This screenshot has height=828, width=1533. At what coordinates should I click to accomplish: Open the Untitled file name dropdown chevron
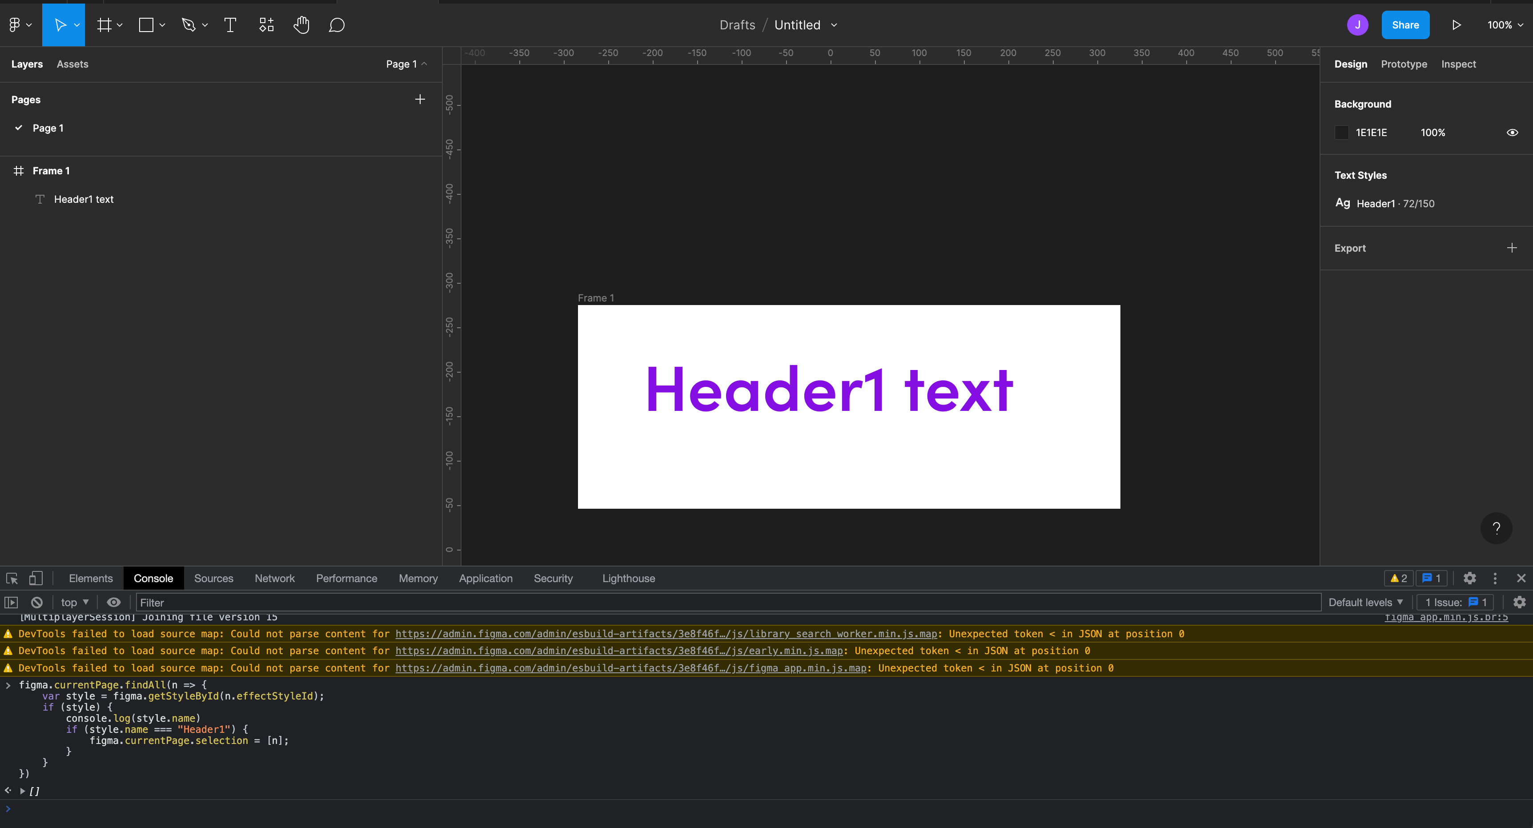[x=834, y=25]
